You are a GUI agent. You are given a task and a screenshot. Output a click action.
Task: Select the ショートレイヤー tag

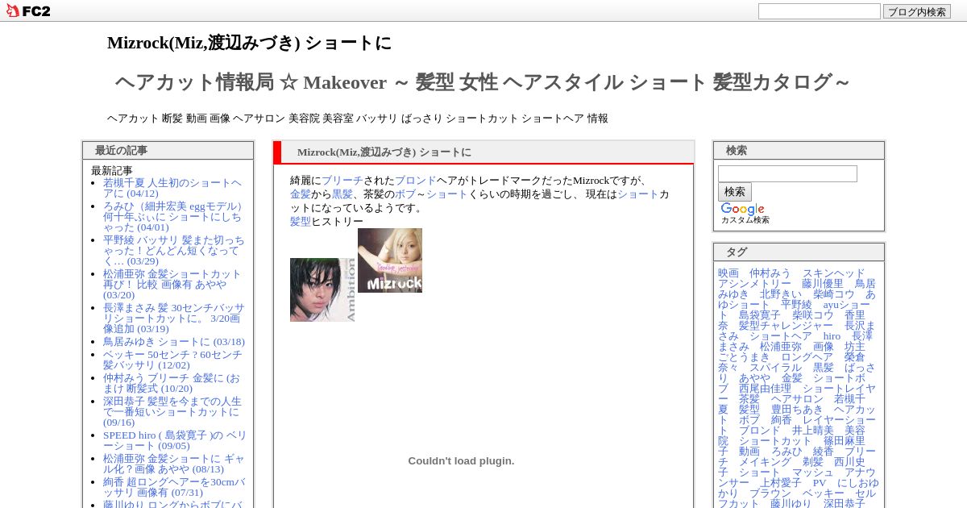point(838,389)
